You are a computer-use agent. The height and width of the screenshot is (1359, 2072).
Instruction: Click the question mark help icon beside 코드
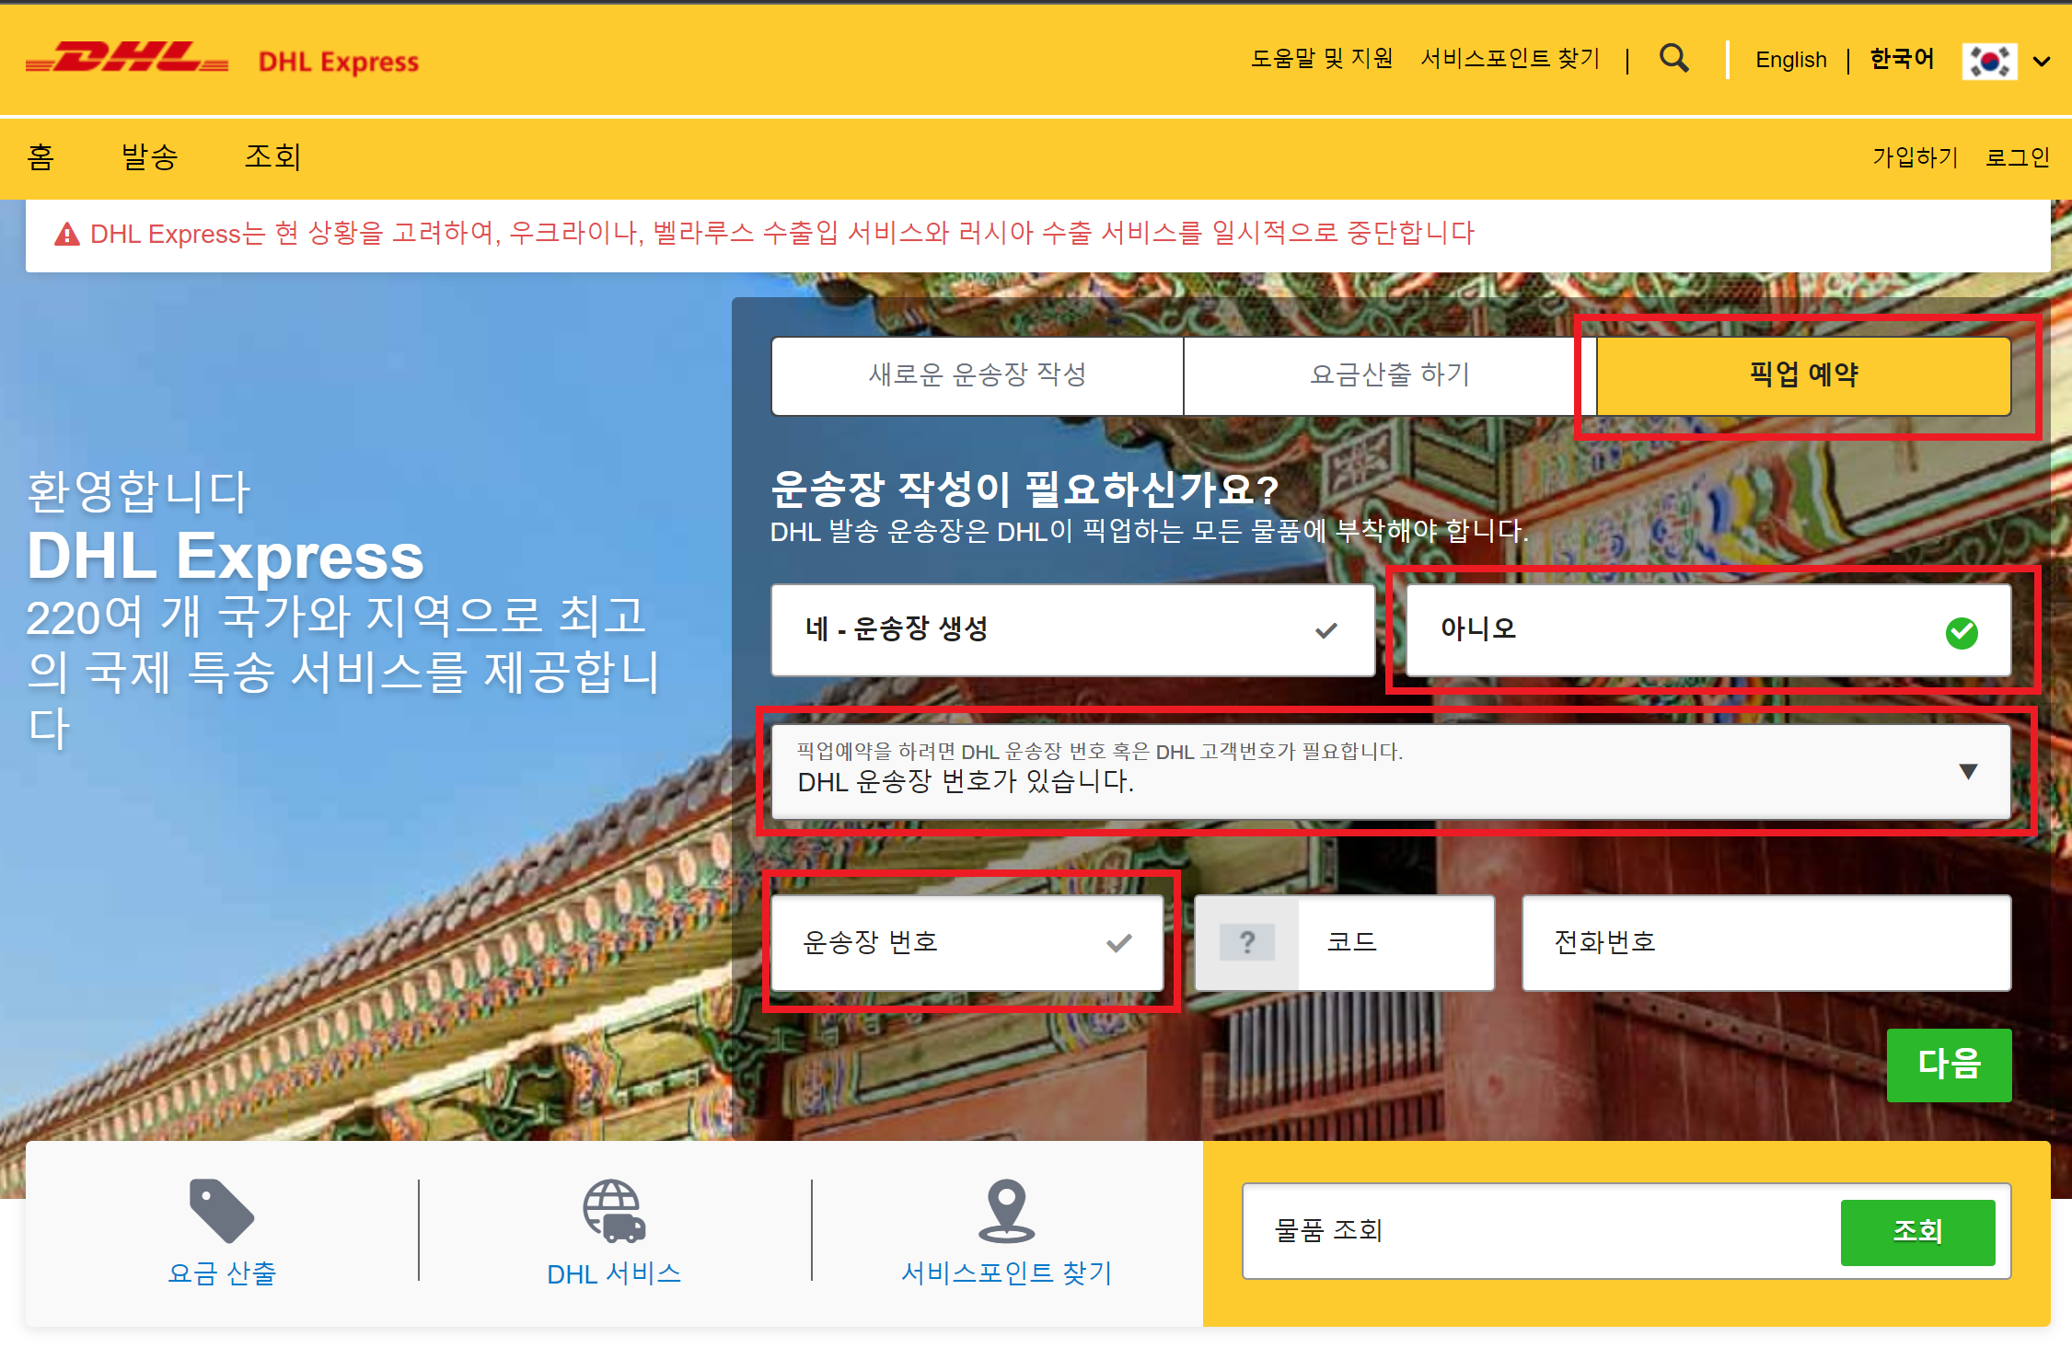coord(1246,942)
